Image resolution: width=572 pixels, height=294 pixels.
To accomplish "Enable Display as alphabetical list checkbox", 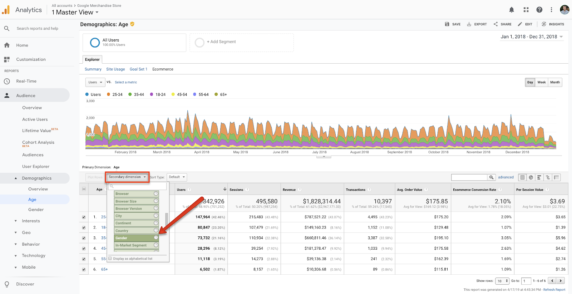I will (x=110, y=259).
